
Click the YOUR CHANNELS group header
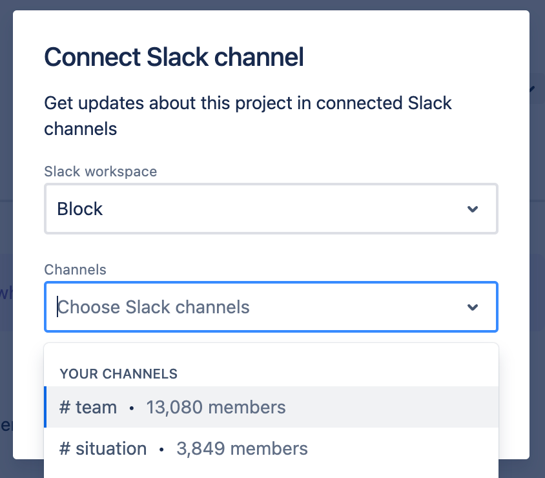[x=118, y=373]
